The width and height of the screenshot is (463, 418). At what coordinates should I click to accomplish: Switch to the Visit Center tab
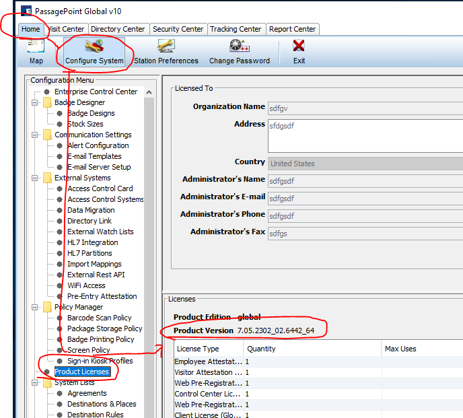point(67,29)
